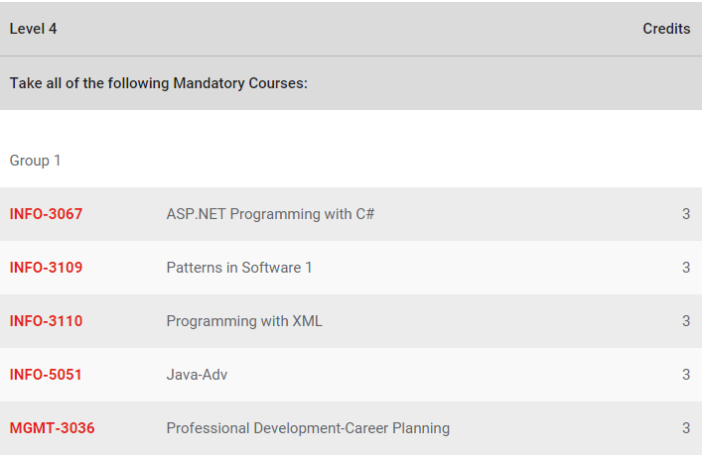Click the credit value for MGMT-3036
The width and height of the screenshot is (704, 457).
click(686, 428)
